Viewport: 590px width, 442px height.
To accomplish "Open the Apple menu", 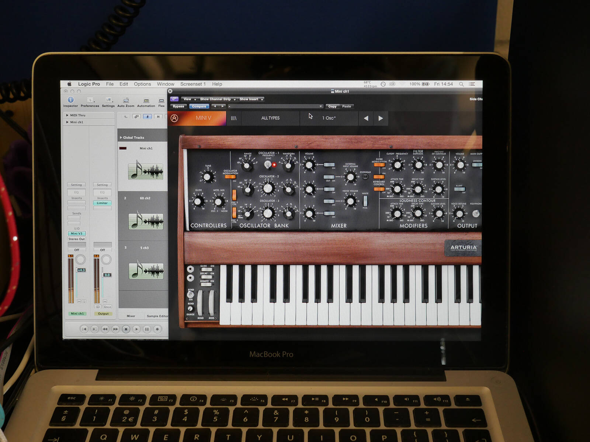I will click(x=69, y=84).
